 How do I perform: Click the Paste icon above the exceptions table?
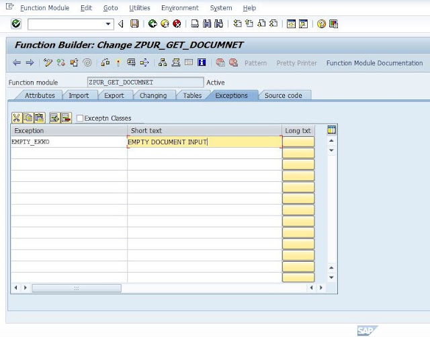pos(40,117)
